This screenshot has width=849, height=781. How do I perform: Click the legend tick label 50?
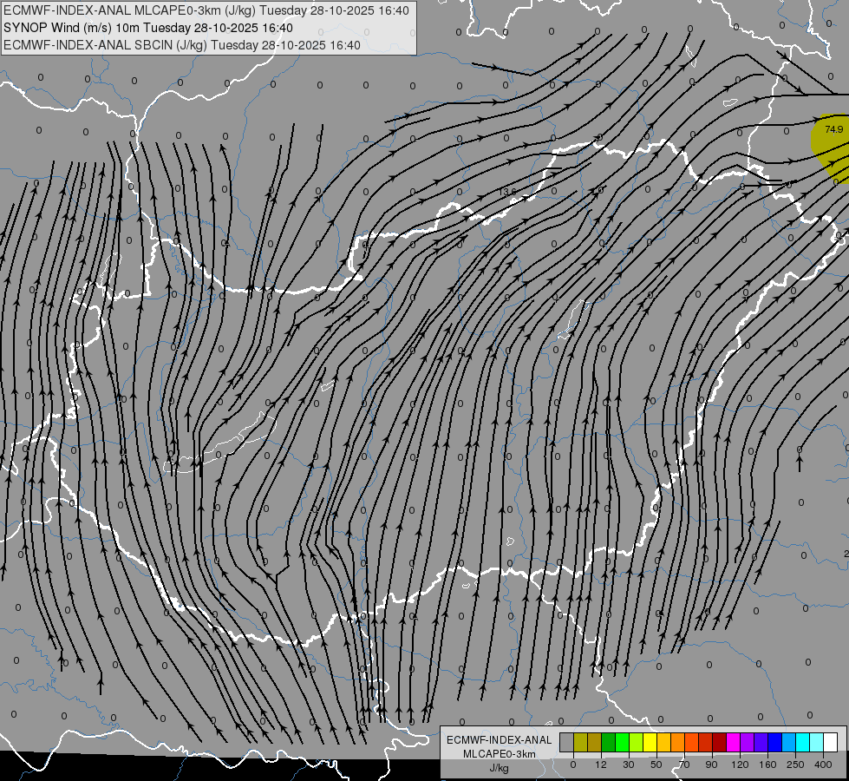pos(656,765)
